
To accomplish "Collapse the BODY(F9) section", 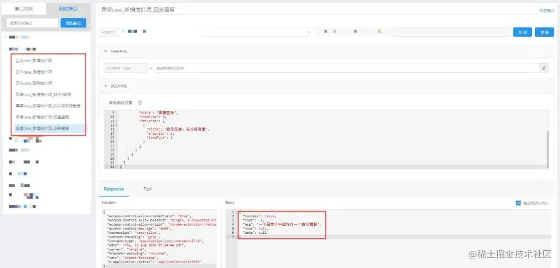I will (x=105, y=86).
